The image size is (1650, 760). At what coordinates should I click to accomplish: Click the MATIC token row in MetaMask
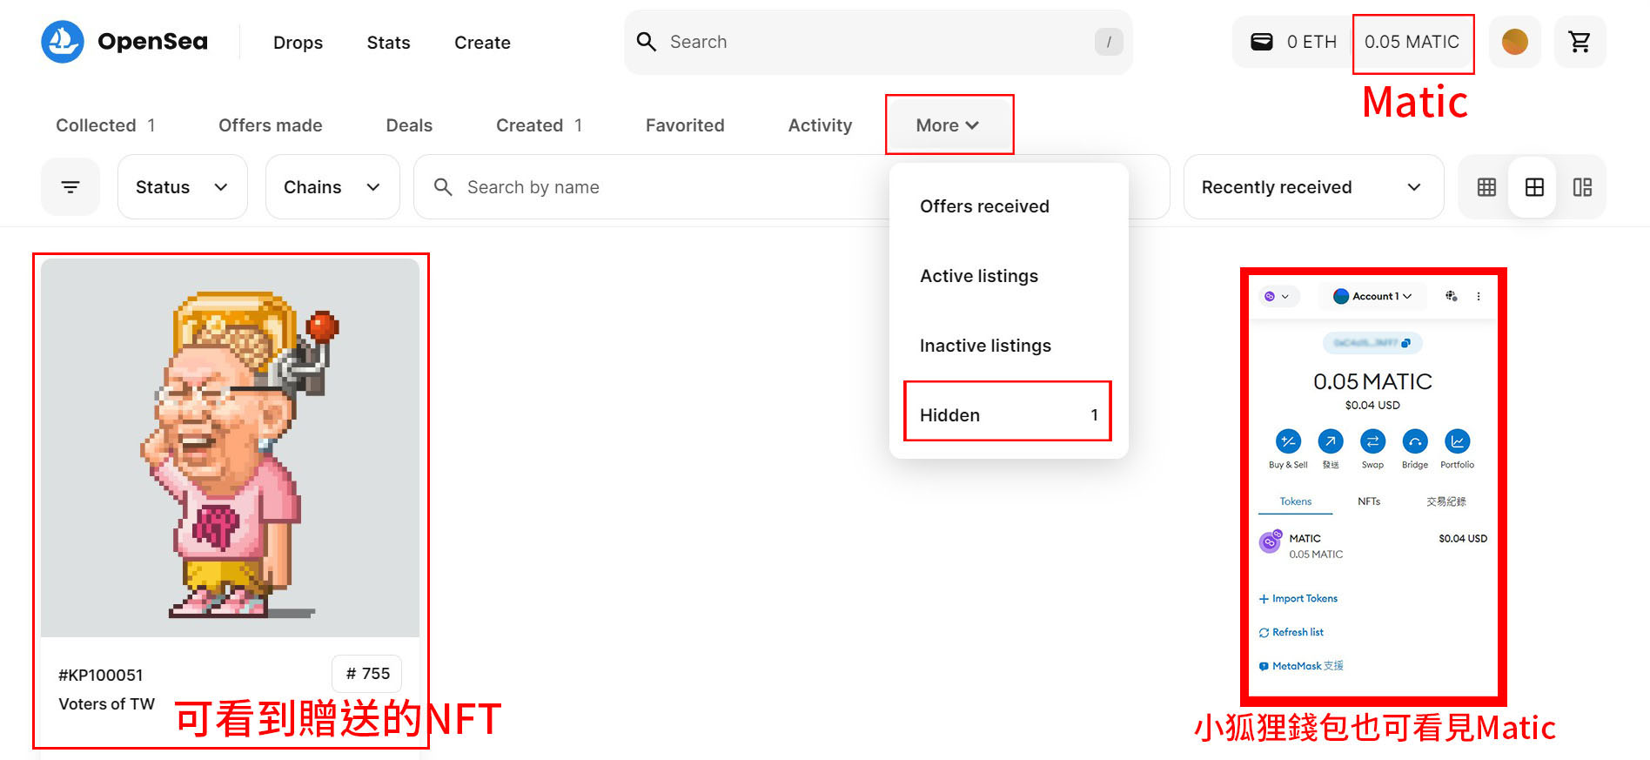1372,546
